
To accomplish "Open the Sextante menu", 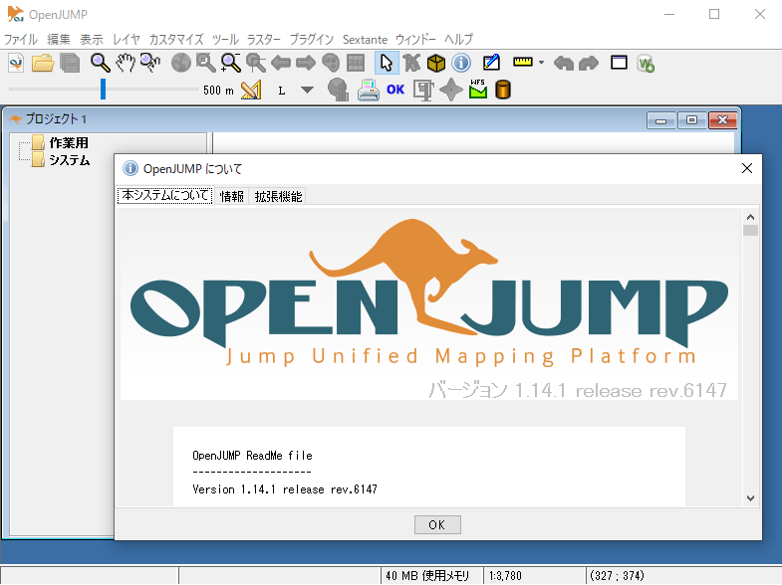I will 365,40.
